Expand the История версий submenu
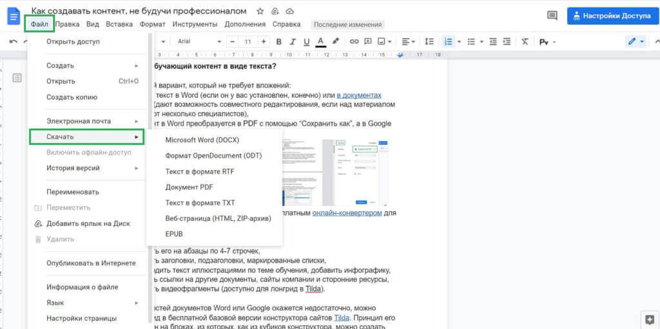 click(88, 168)
